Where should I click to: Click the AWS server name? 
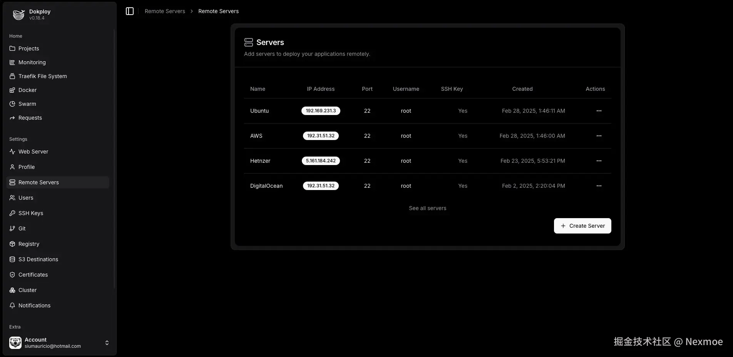(256, 136)
